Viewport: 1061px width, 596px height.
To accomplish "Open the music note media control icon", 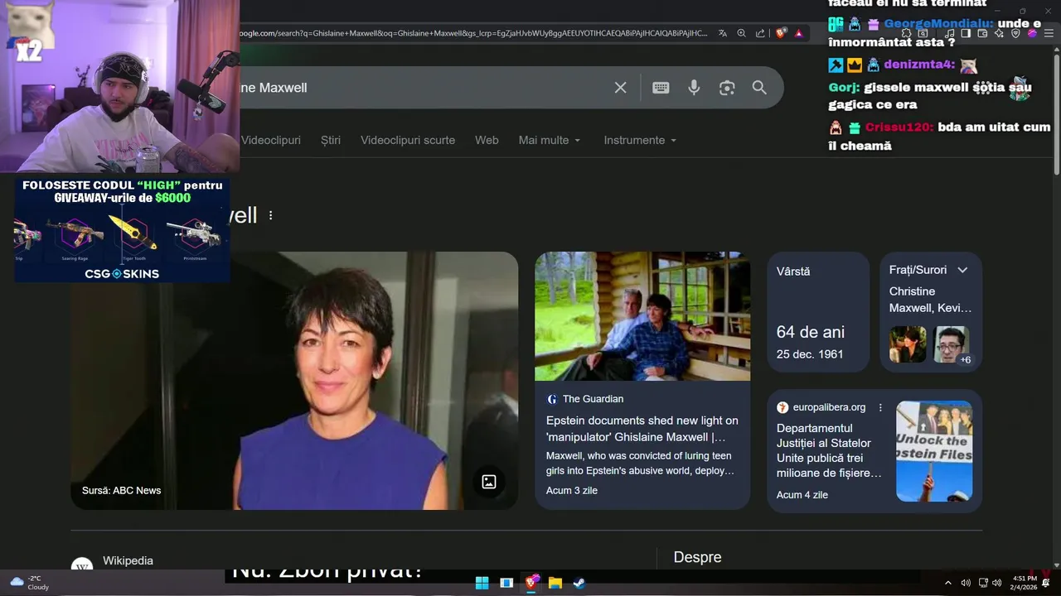I will [950, 33].
